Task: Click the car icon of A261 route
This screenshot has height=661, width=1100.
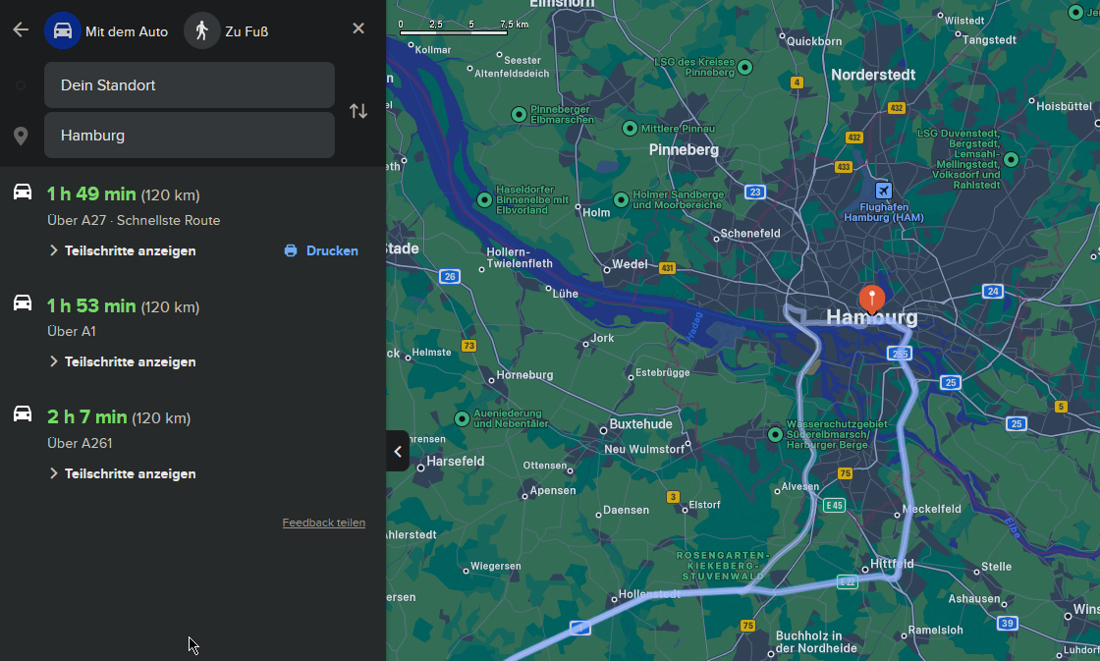Action: click(x=23, y=414)
